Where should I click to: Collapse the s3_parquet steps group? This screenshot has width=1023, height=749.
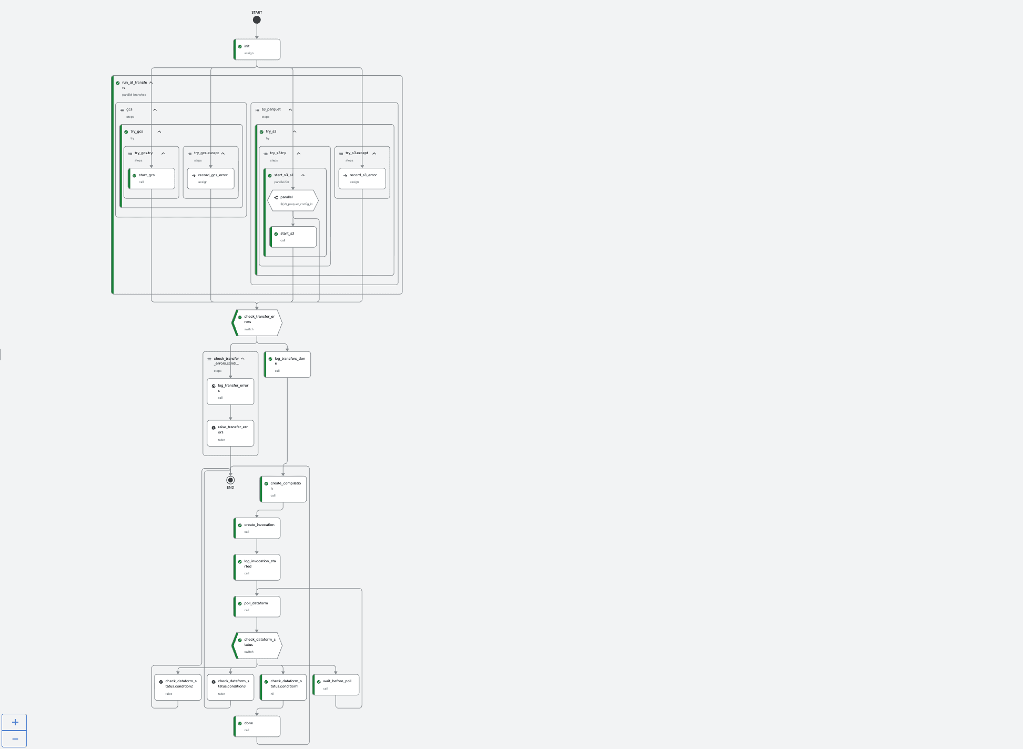tap(290, 110)
